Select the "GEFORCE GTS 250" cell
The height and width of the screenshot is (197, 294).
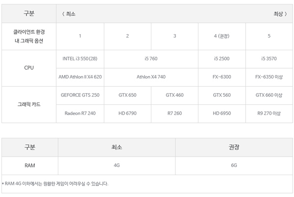80,95
